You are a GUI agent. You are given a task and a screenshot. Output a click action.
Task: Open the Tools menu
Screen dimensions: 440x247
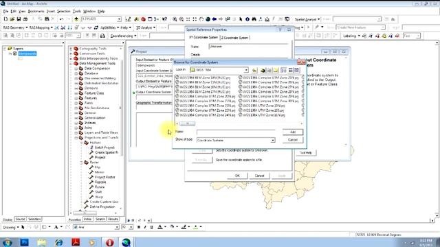76,11
